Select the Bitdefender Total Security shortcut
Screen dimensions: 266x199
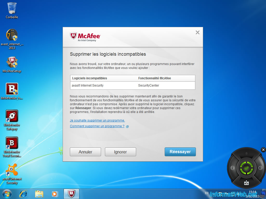(12, 147)
